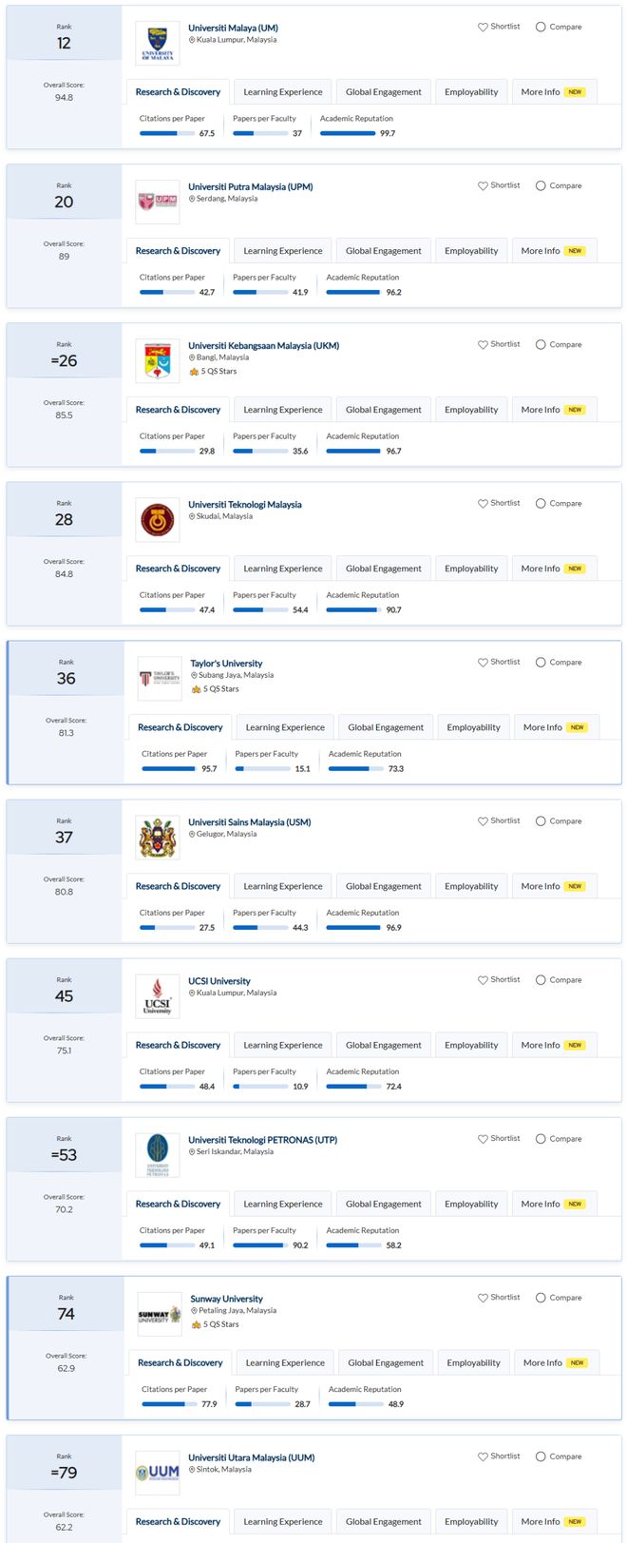
Task: Click Citations per Paper bar for Taylor's University
Action: (169, 768)
